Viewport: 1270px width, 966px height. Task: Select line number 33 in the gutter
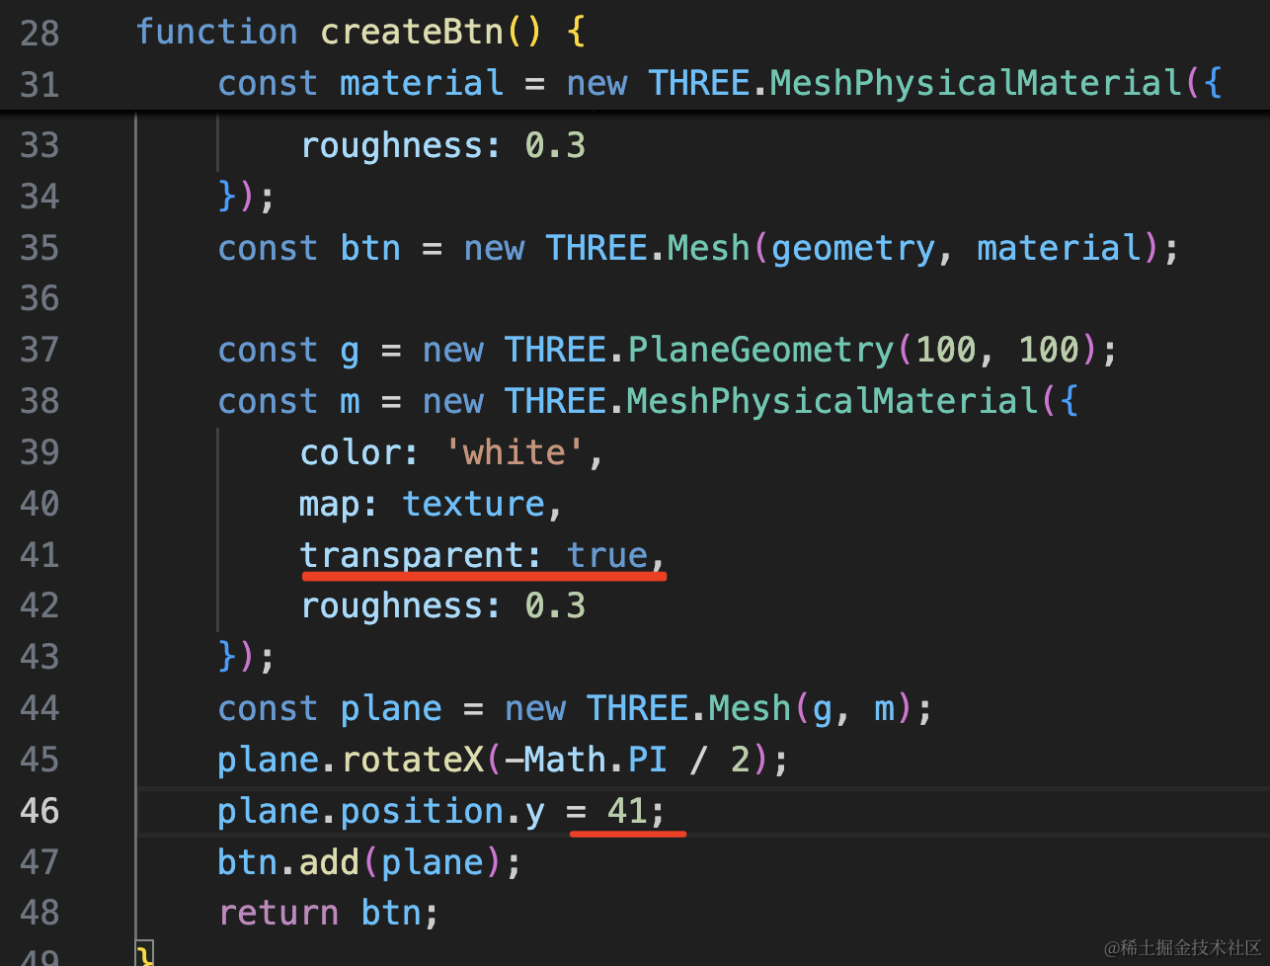[40, 146]
